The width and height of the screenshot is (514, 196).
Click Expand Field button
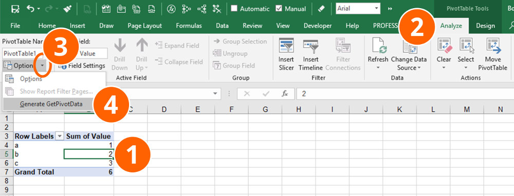click(x=177, y=46)
